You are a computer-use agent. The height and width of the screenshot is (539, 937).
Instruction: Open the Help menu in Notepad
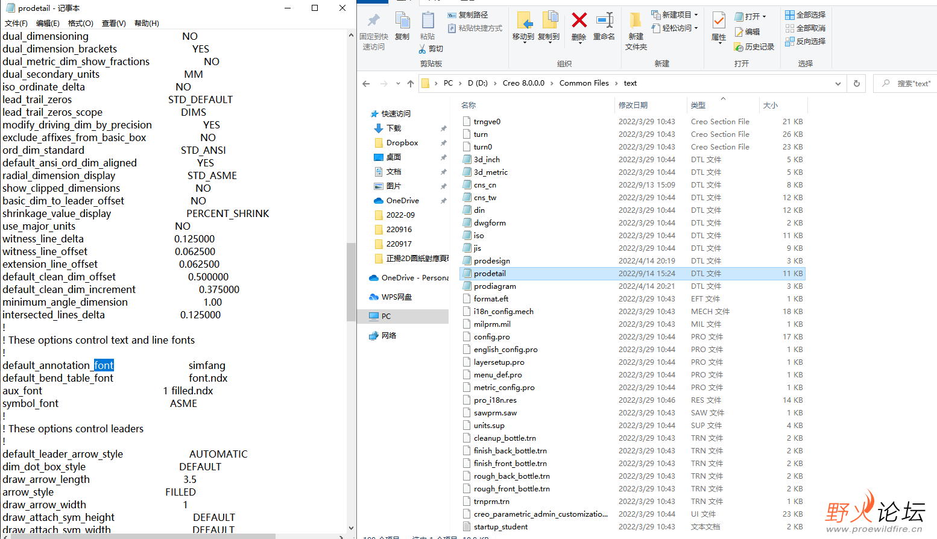pos(147,23)
